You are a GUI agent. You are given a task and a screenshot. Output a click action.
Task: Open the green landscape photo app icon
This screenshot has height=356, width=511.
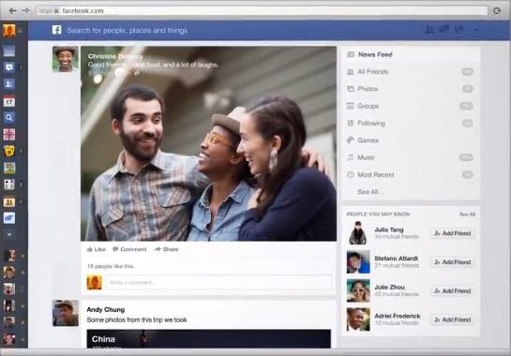9,168
